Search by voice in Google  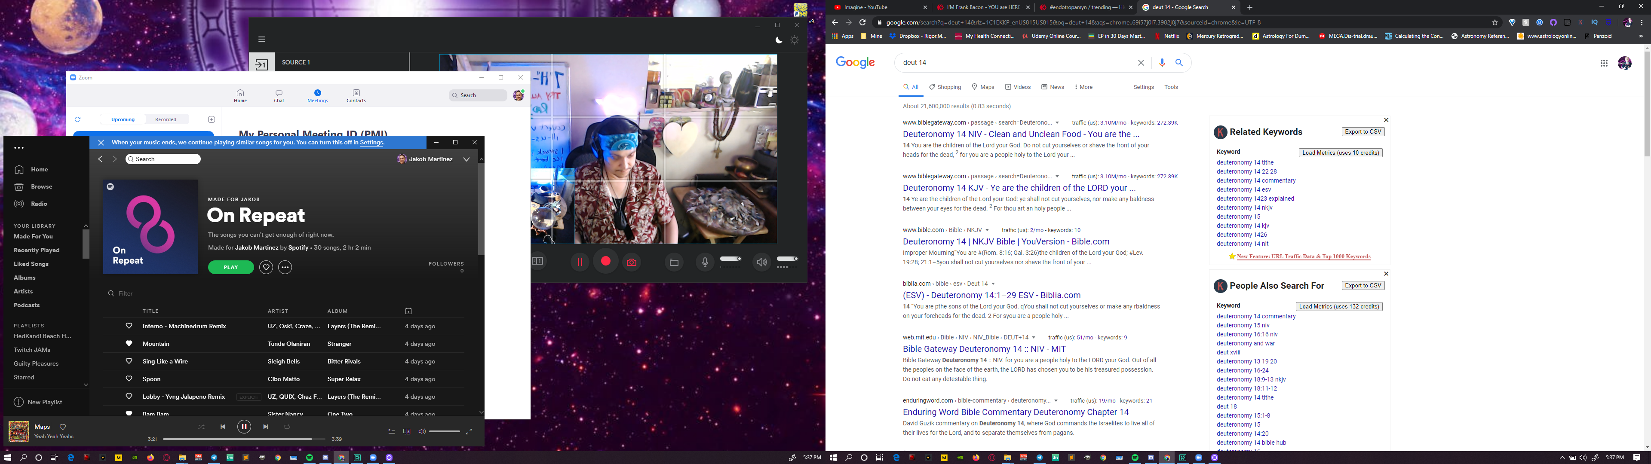pos(1162,63)
